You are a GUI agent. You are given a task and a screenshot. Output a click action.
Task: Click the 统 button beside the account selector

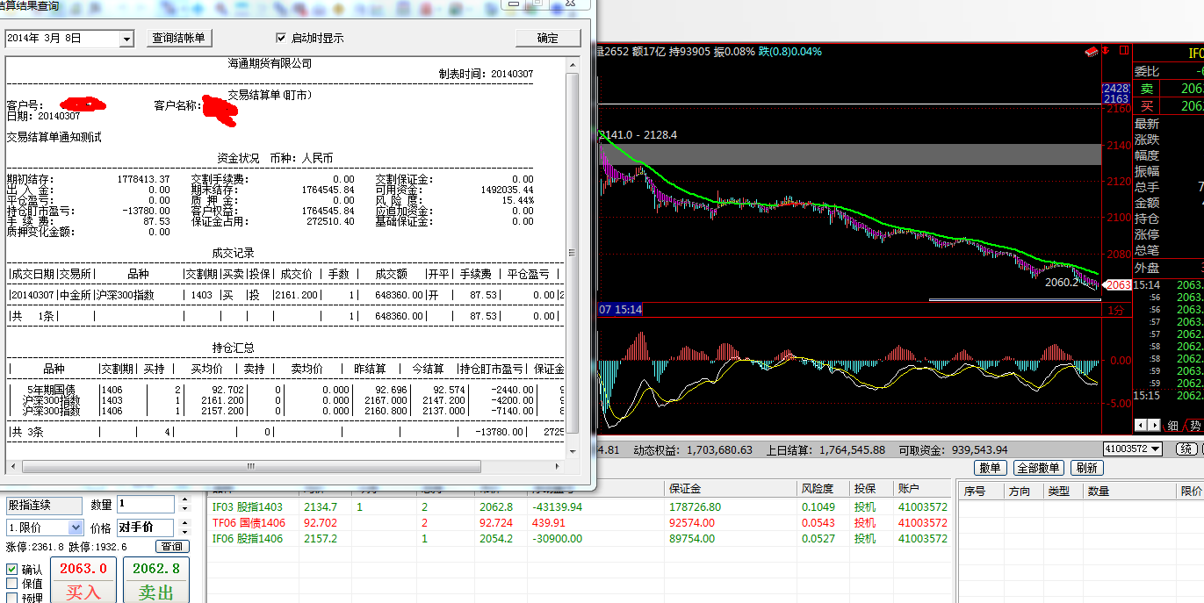pyautogui.click(x=1186, y=449)
